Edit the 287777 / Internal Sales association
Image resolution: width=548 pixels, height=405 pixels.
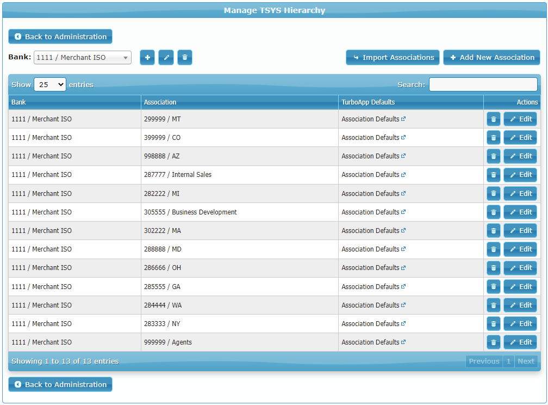click(520, 175)
